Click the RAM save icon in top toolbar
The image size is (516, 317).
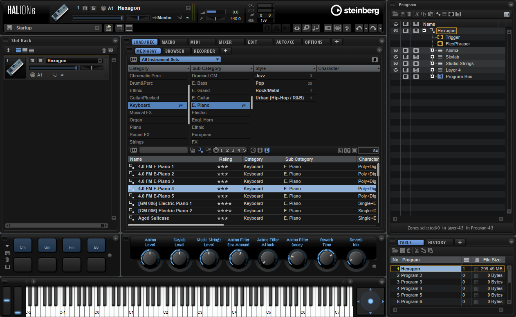point(328,28)
